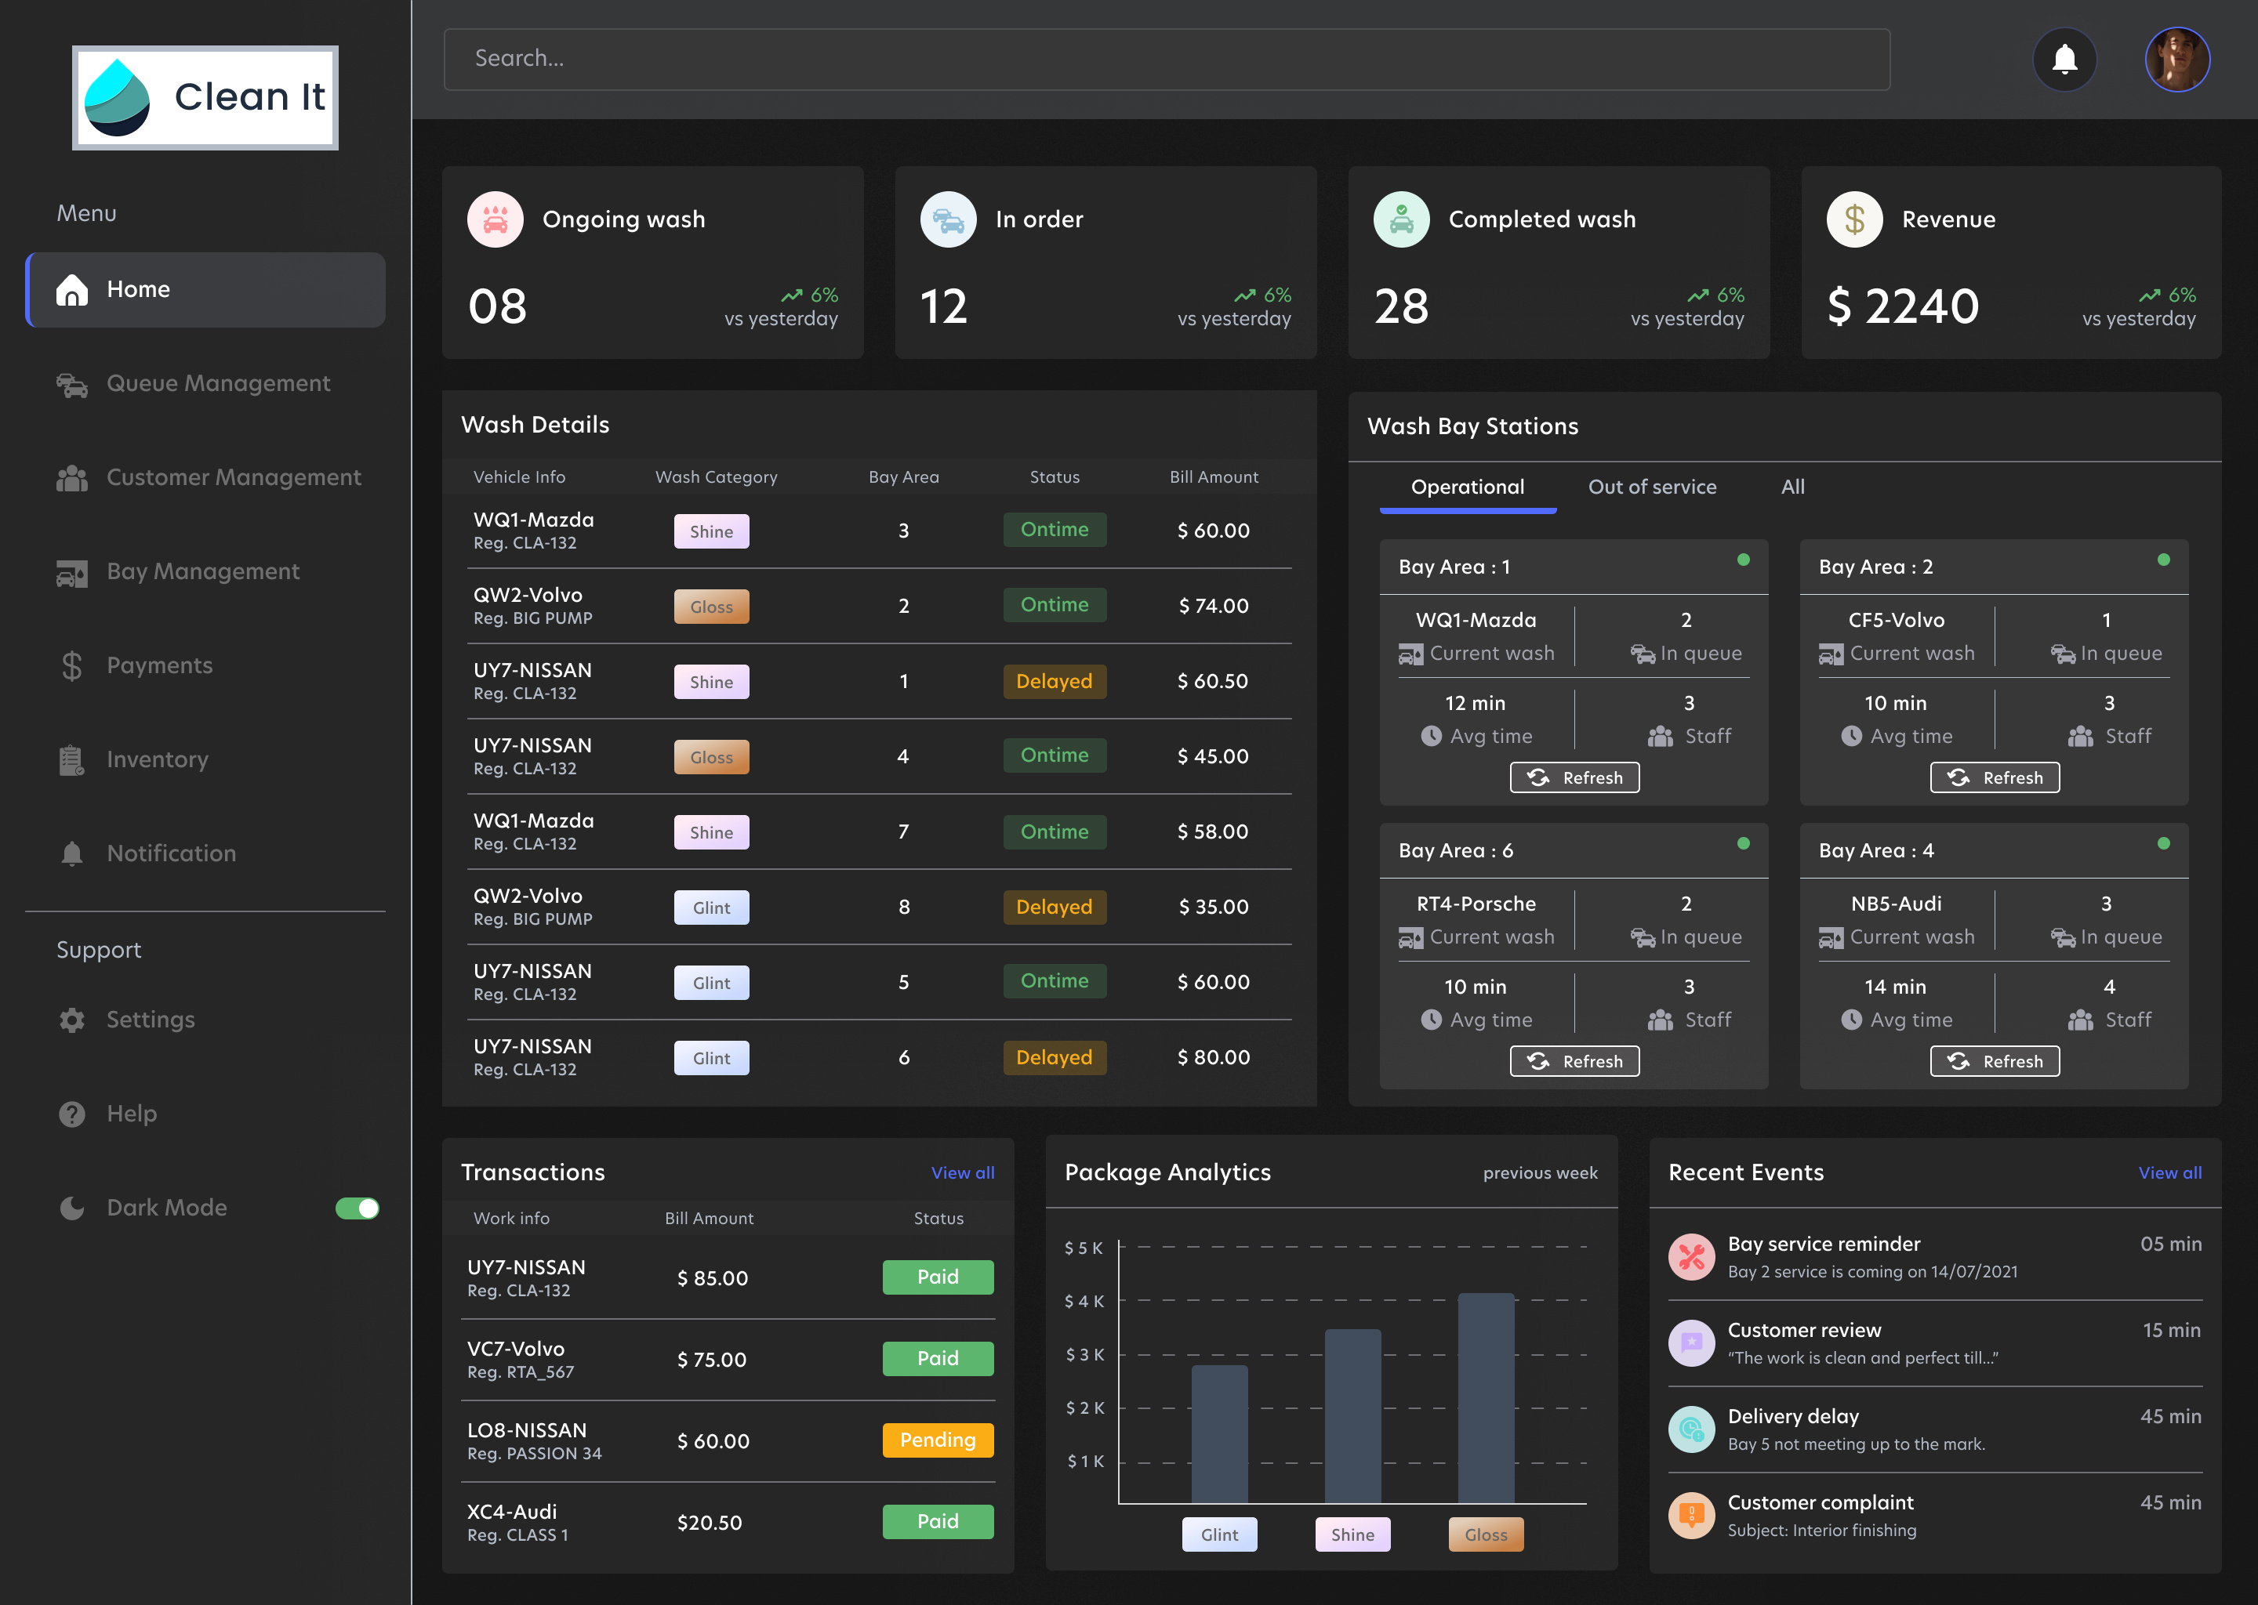This screenshot has width=2258, height=1605.
Task: Click the Pending status of LO8-NISSAN
Action: [937, 1440]
